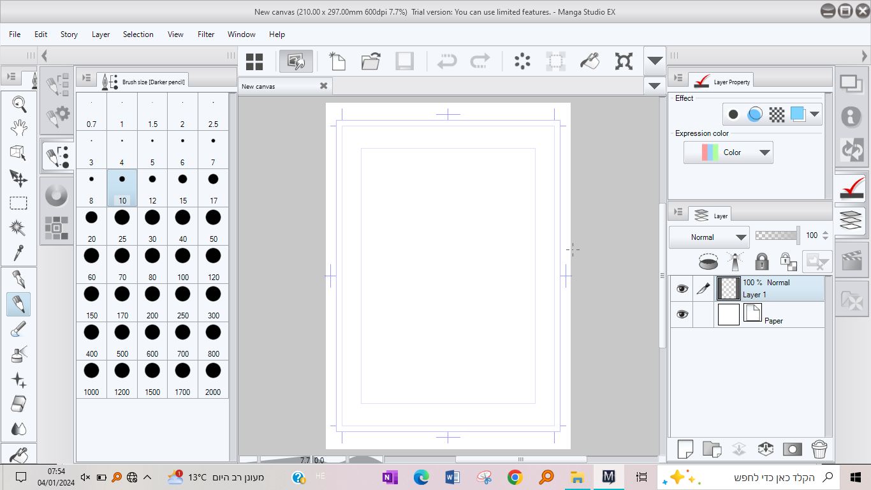
Task: Pick the Eyedropper tool
Action: pyautogui.click(x=18, y=253)
